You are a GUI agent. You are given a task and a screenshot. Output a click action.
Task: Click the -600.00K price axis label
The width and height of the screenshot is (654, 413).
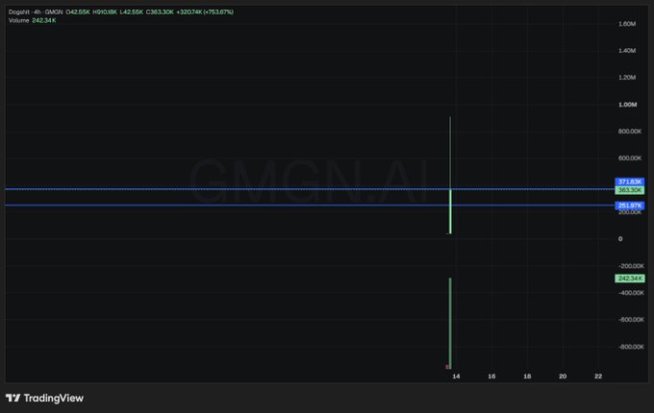point(631,320)
